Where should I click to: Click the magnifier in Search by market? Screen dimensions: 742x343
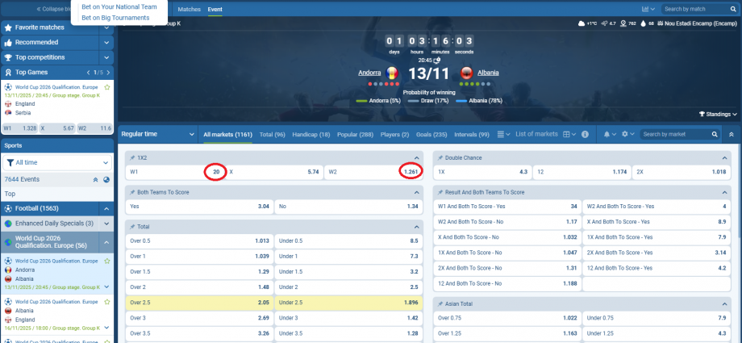click(715, 135)
